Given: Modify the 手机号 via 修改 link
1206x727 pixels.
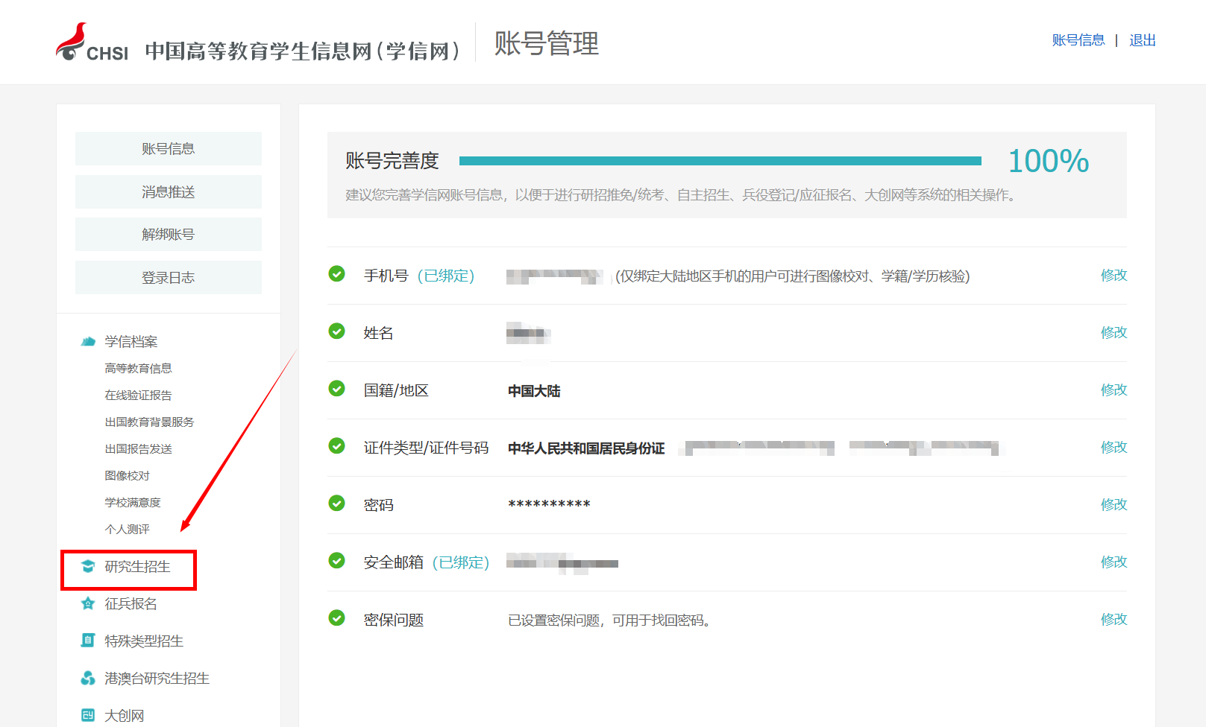Looking at the screenshot, I should coord(1114,276).
